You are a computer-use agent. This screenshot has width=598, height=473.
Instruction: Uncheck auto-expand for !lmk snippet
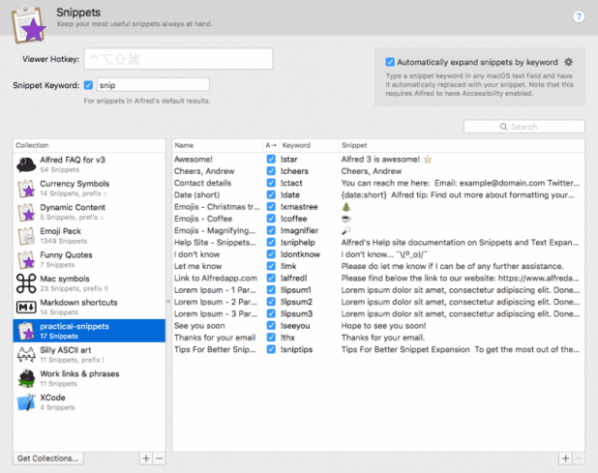point(271,266)
